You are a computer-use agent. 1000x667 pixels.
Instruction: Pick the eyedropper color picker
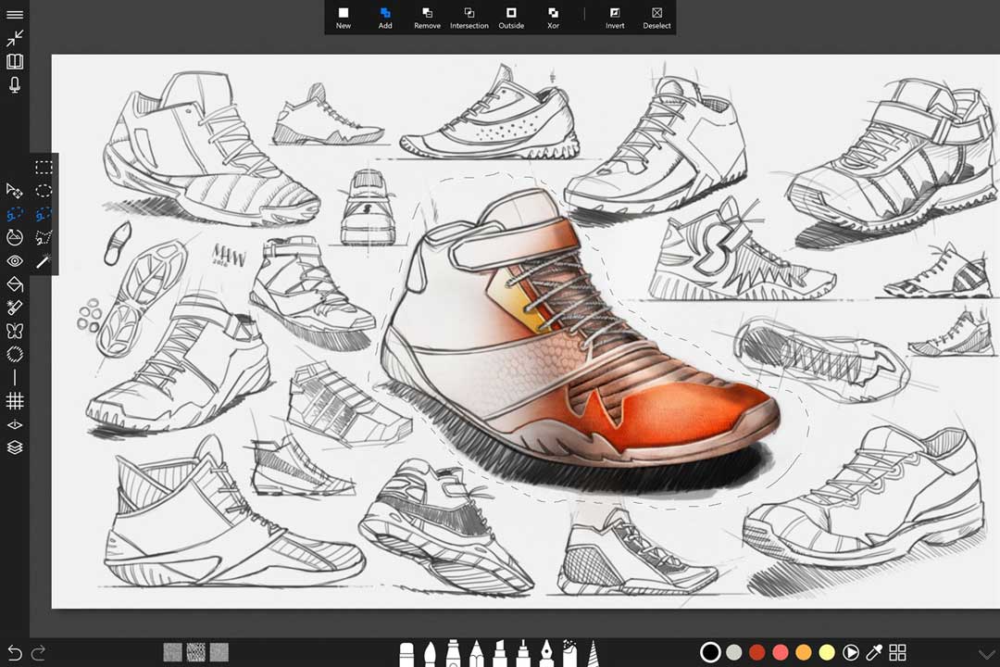[873, 652]
